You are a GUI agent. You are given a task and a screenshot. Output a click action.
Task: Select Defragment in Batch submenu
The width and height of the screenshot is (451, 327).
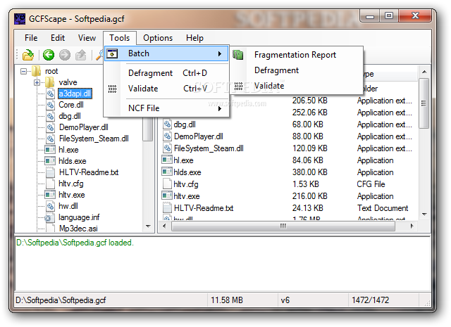pyautogui.click(x=297, y=70)
